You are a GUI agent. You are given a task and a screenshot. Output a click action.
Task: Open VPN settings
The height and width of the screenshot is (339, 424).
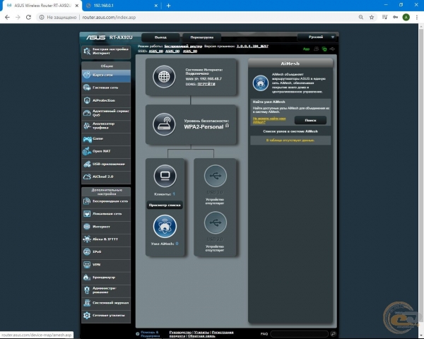click(106, 265)
